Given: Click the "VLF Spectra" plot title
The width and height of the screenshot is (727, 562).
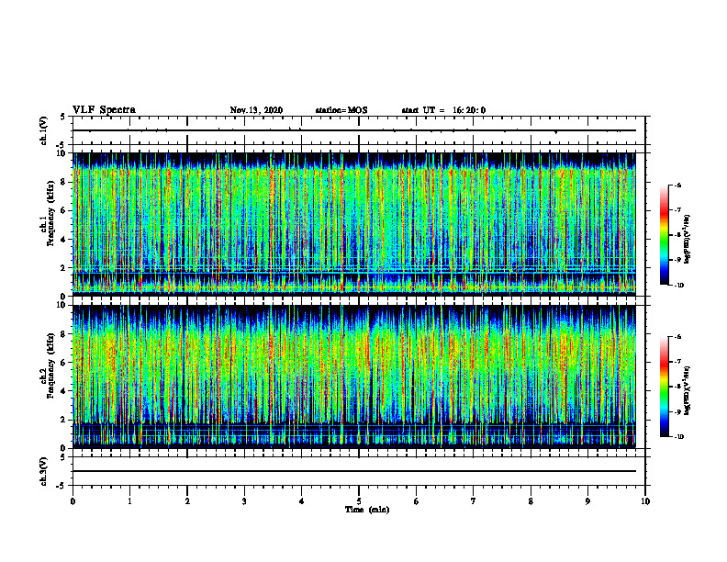Looking at the screenshot, I should (104, 110).
